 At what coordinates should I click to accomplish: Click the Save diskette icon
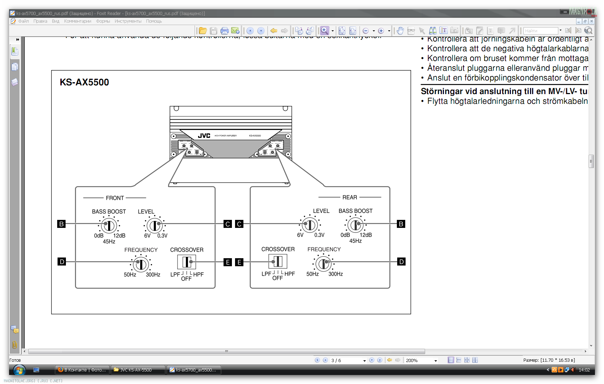click(x=214, y=31)
